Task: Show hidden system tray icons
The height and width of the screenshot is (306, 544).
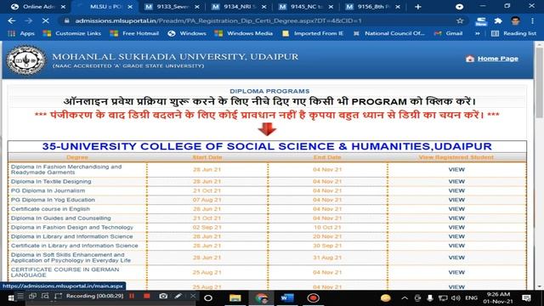Action: (405, 298)
